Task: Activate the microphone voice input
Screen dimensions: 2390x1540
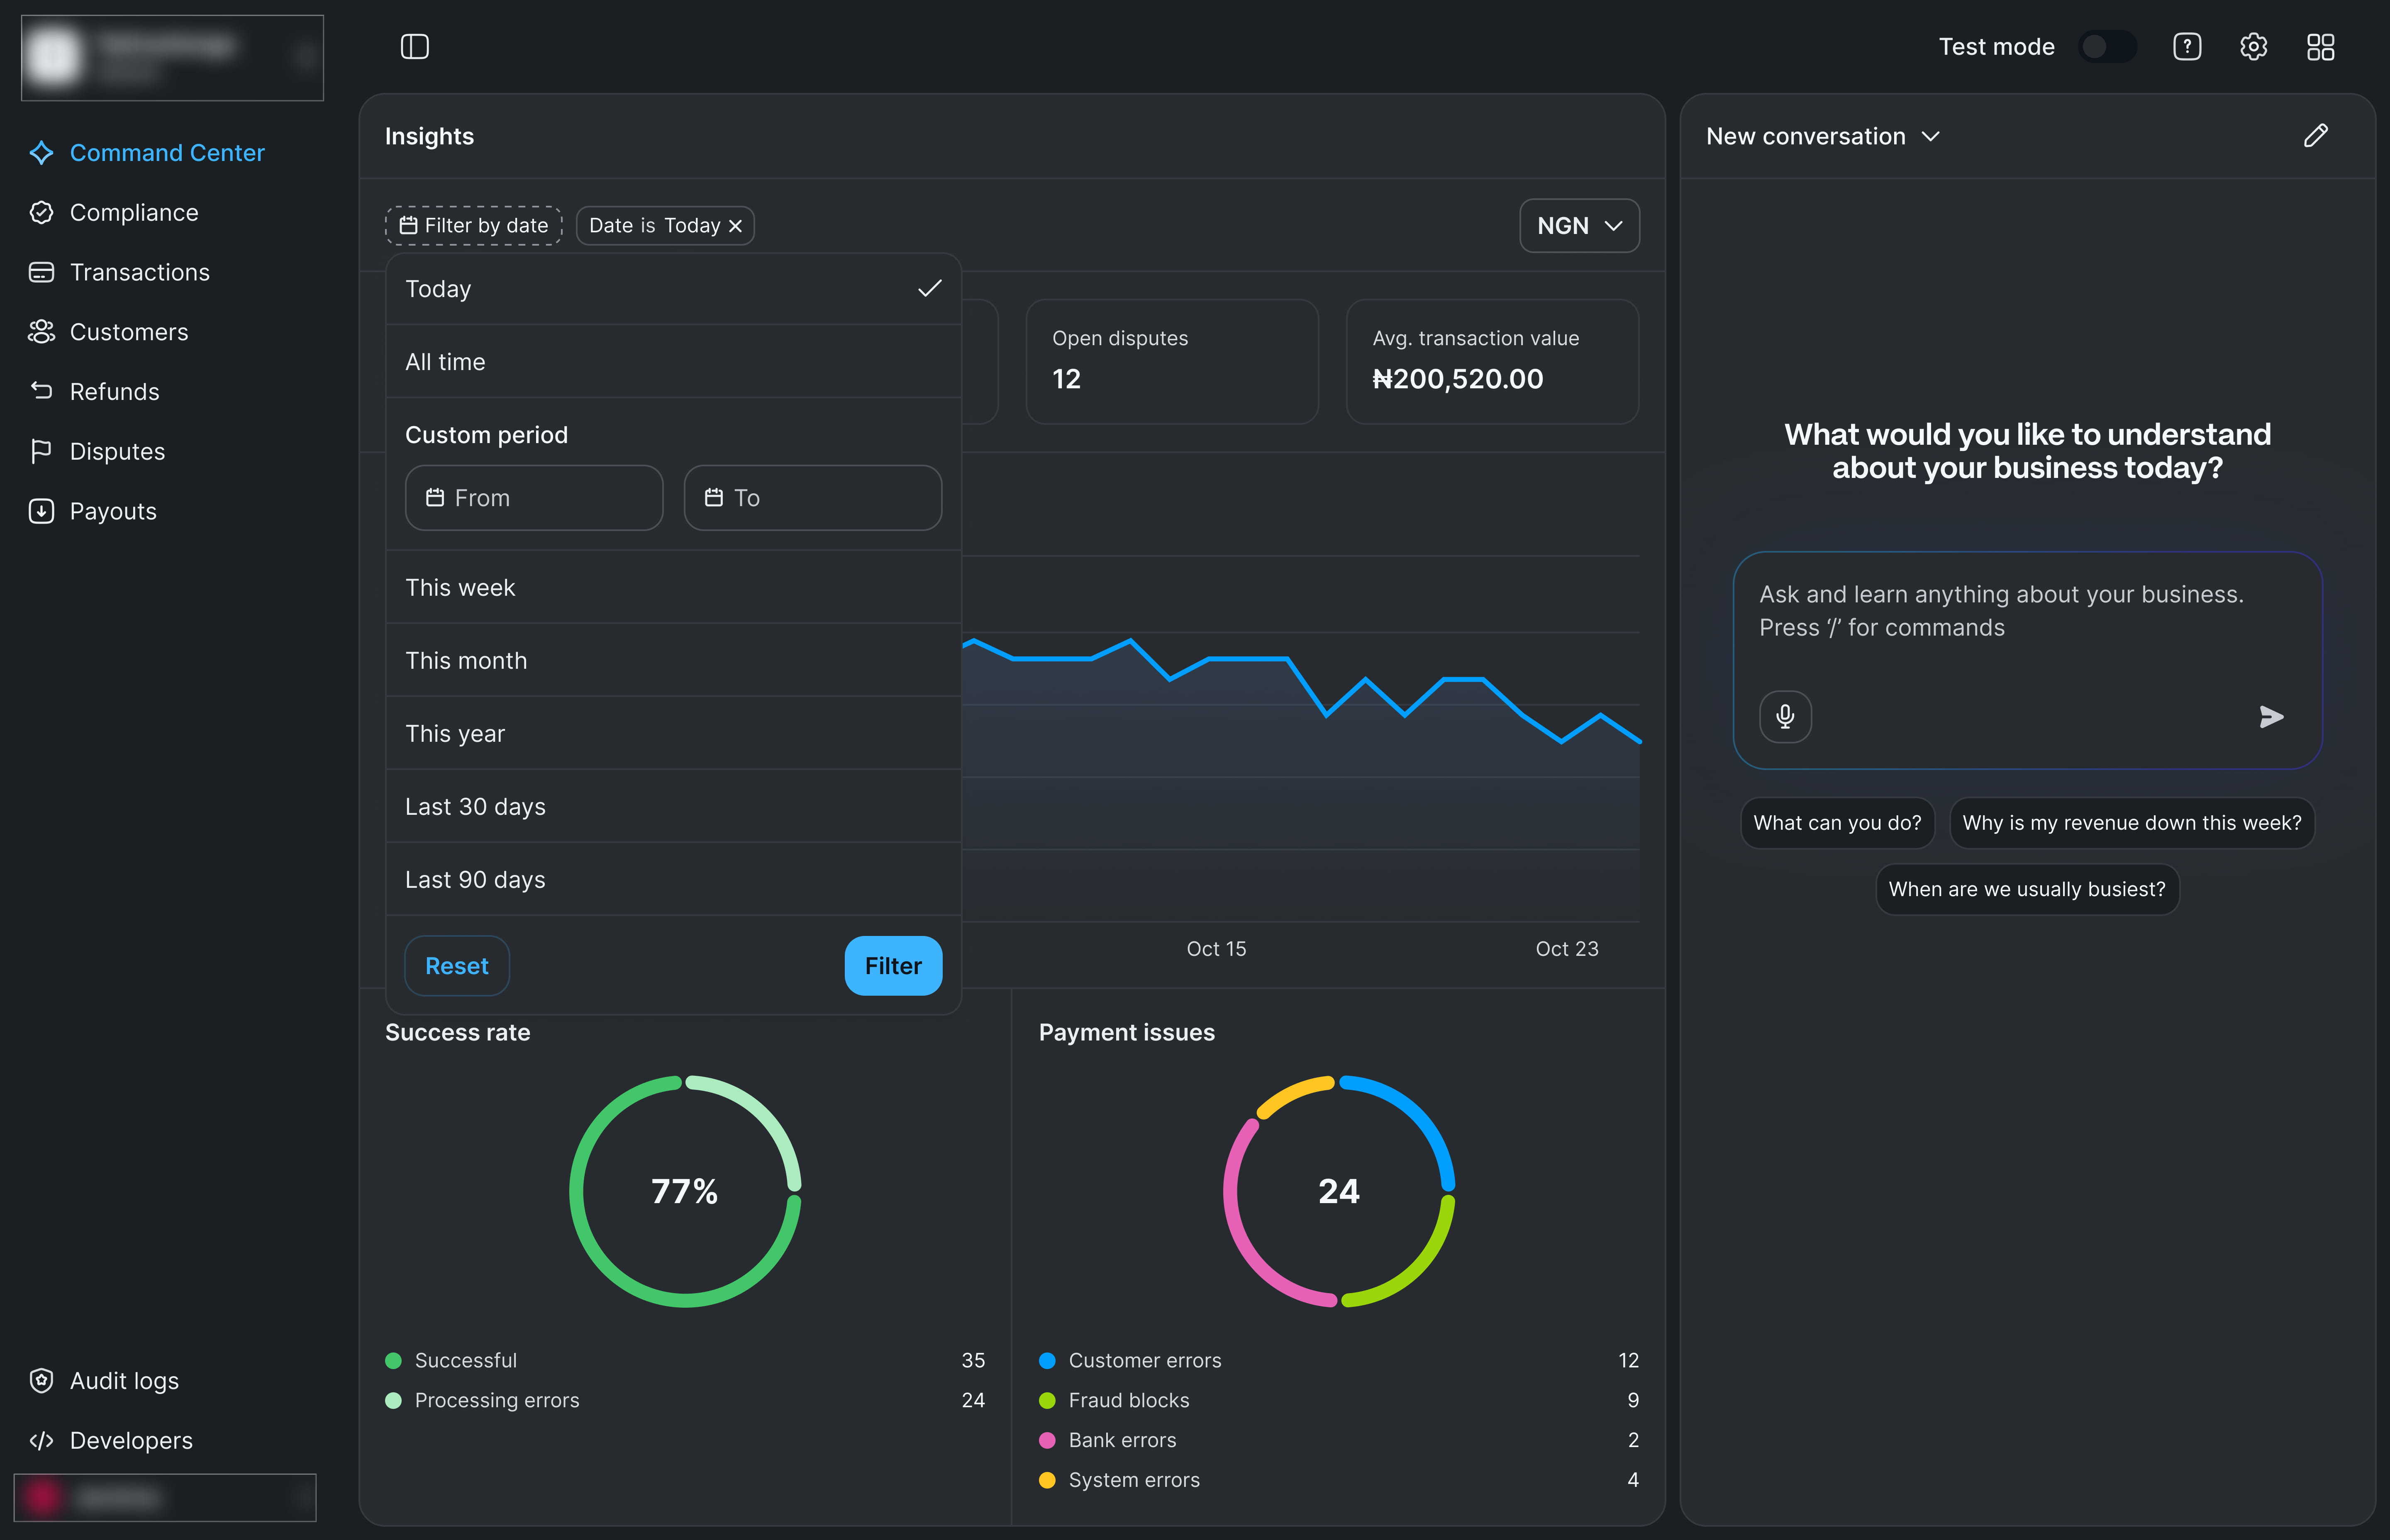Action: (x=1785, y=717)
